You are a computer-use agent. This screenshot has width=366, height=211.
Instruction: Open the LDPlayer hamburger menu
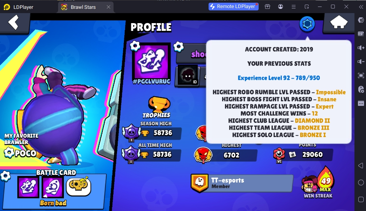point(294,7)
